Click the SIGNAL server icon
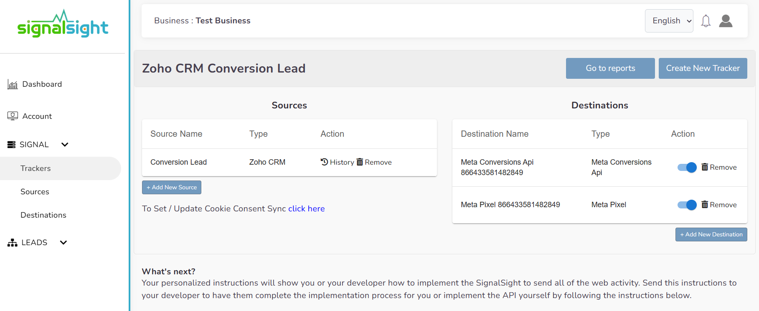This screenshot has width=759, height=311. [11, 145]
